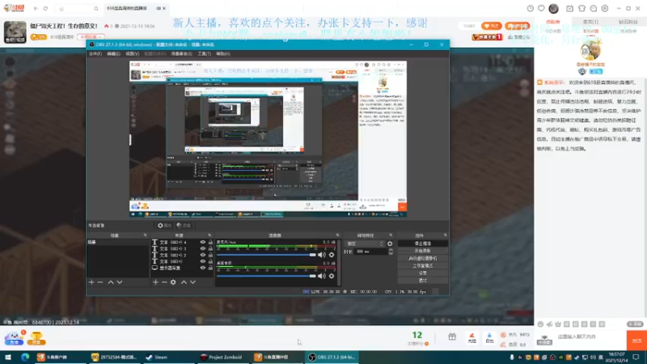Click the Douyu client search box

(77, 8)
